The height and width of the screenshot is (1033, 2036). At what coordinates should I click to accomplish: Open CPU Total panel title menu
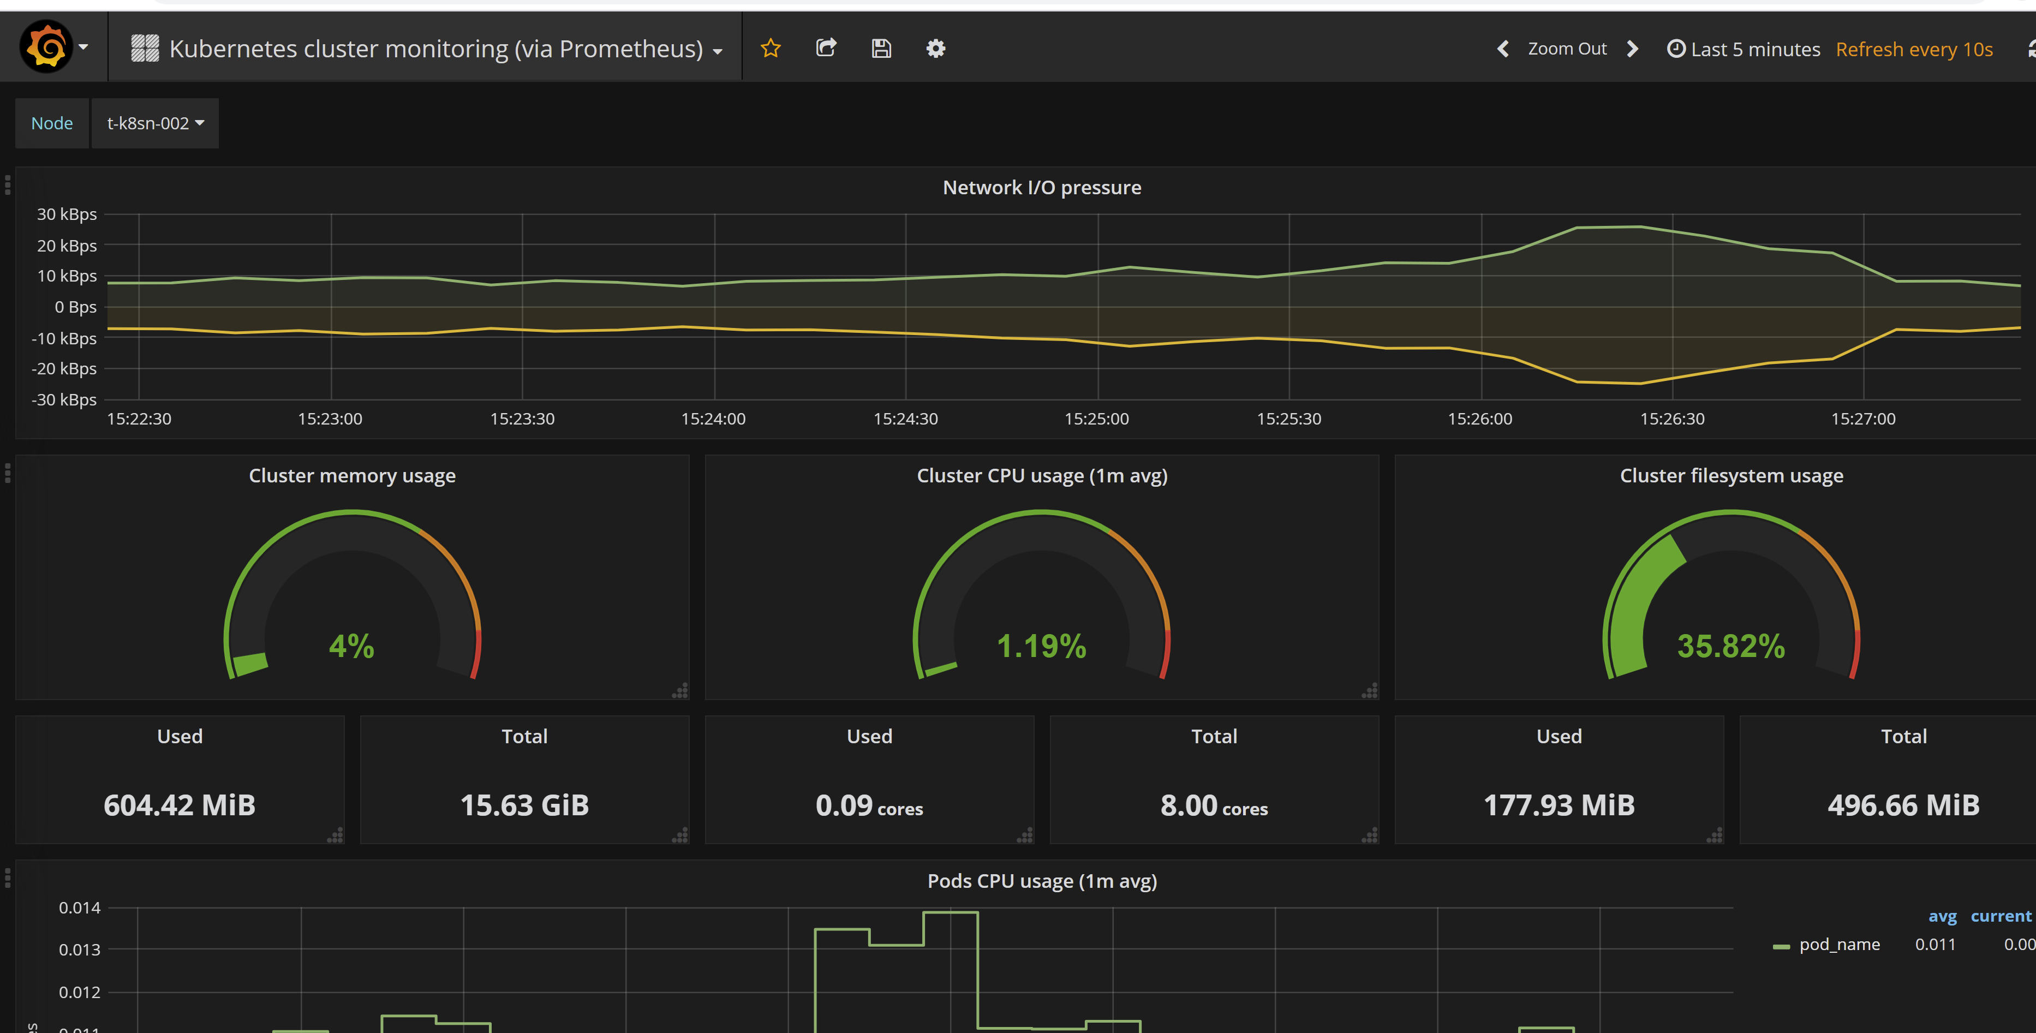coord(1214,736)
